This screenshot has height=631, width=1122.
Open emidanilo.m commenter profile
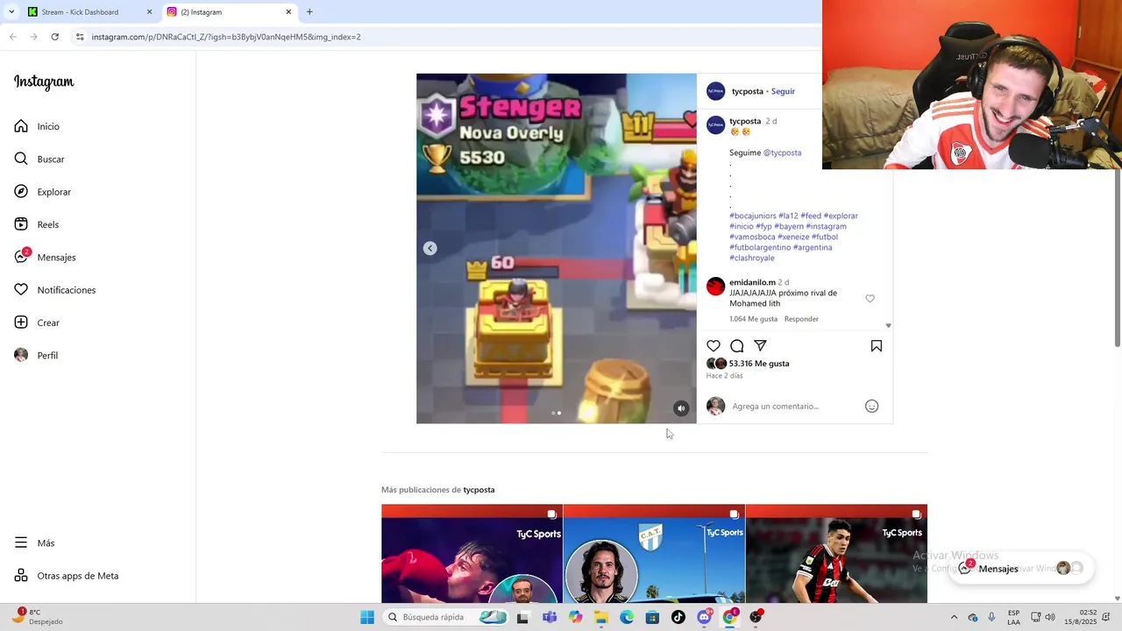point(752,282)
